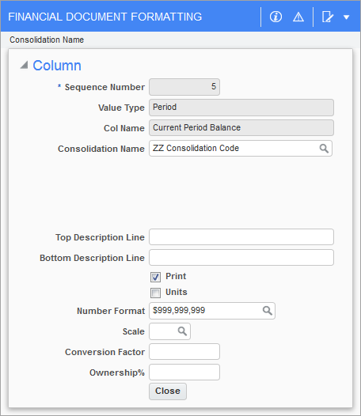Collapse the Column section triangle
Image resolution: width=361 pixels, height=416 pixels.
click(x=25, y=65)
